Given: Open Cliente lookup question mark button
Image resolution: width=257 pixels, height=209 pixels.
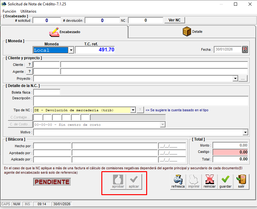Looking at the screenshot, I should [x=29, y=65].
